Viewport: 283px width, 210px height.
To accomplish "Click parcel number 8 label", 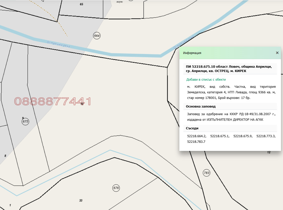I will coord(5,156).
